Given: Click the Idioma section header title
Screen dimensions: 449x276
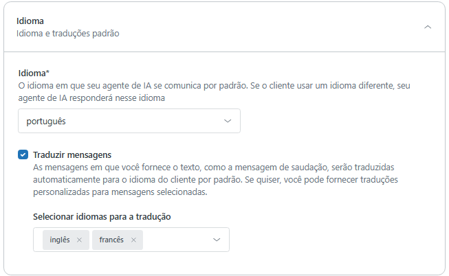Looking at the screenshot, I should [x=30, y=21].
